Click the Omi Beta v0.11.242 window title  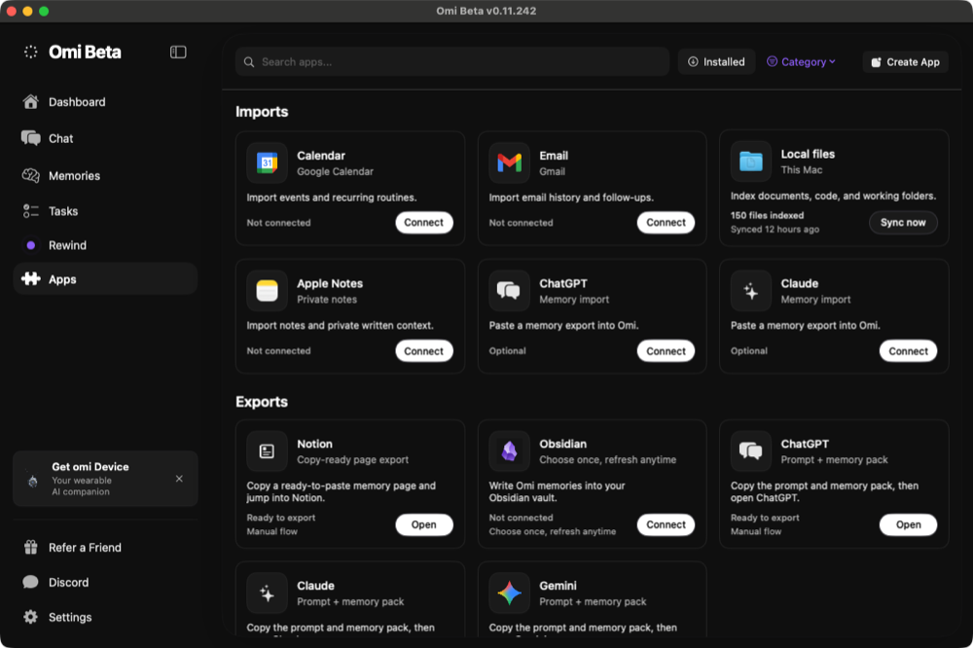pyautogui.click(x=486, y=11)
